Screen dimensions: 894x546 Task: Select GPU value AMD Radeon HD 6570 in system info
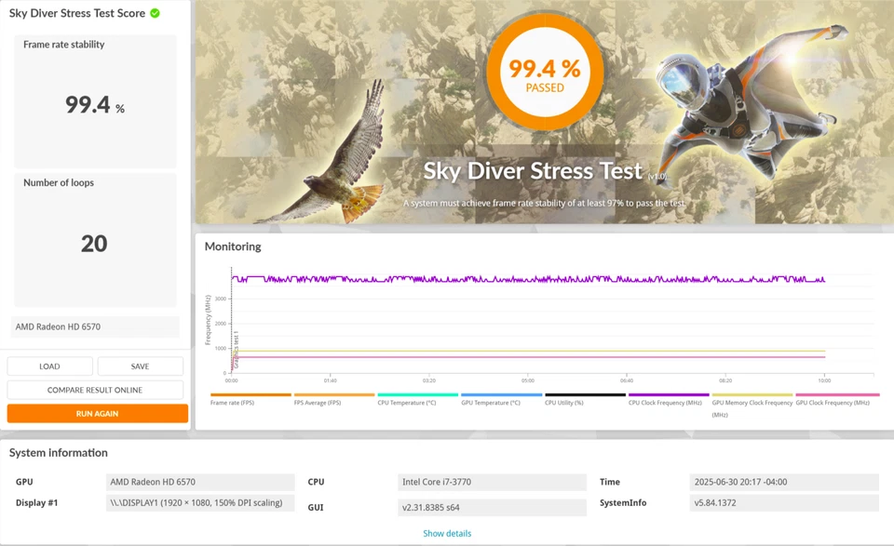200,482
